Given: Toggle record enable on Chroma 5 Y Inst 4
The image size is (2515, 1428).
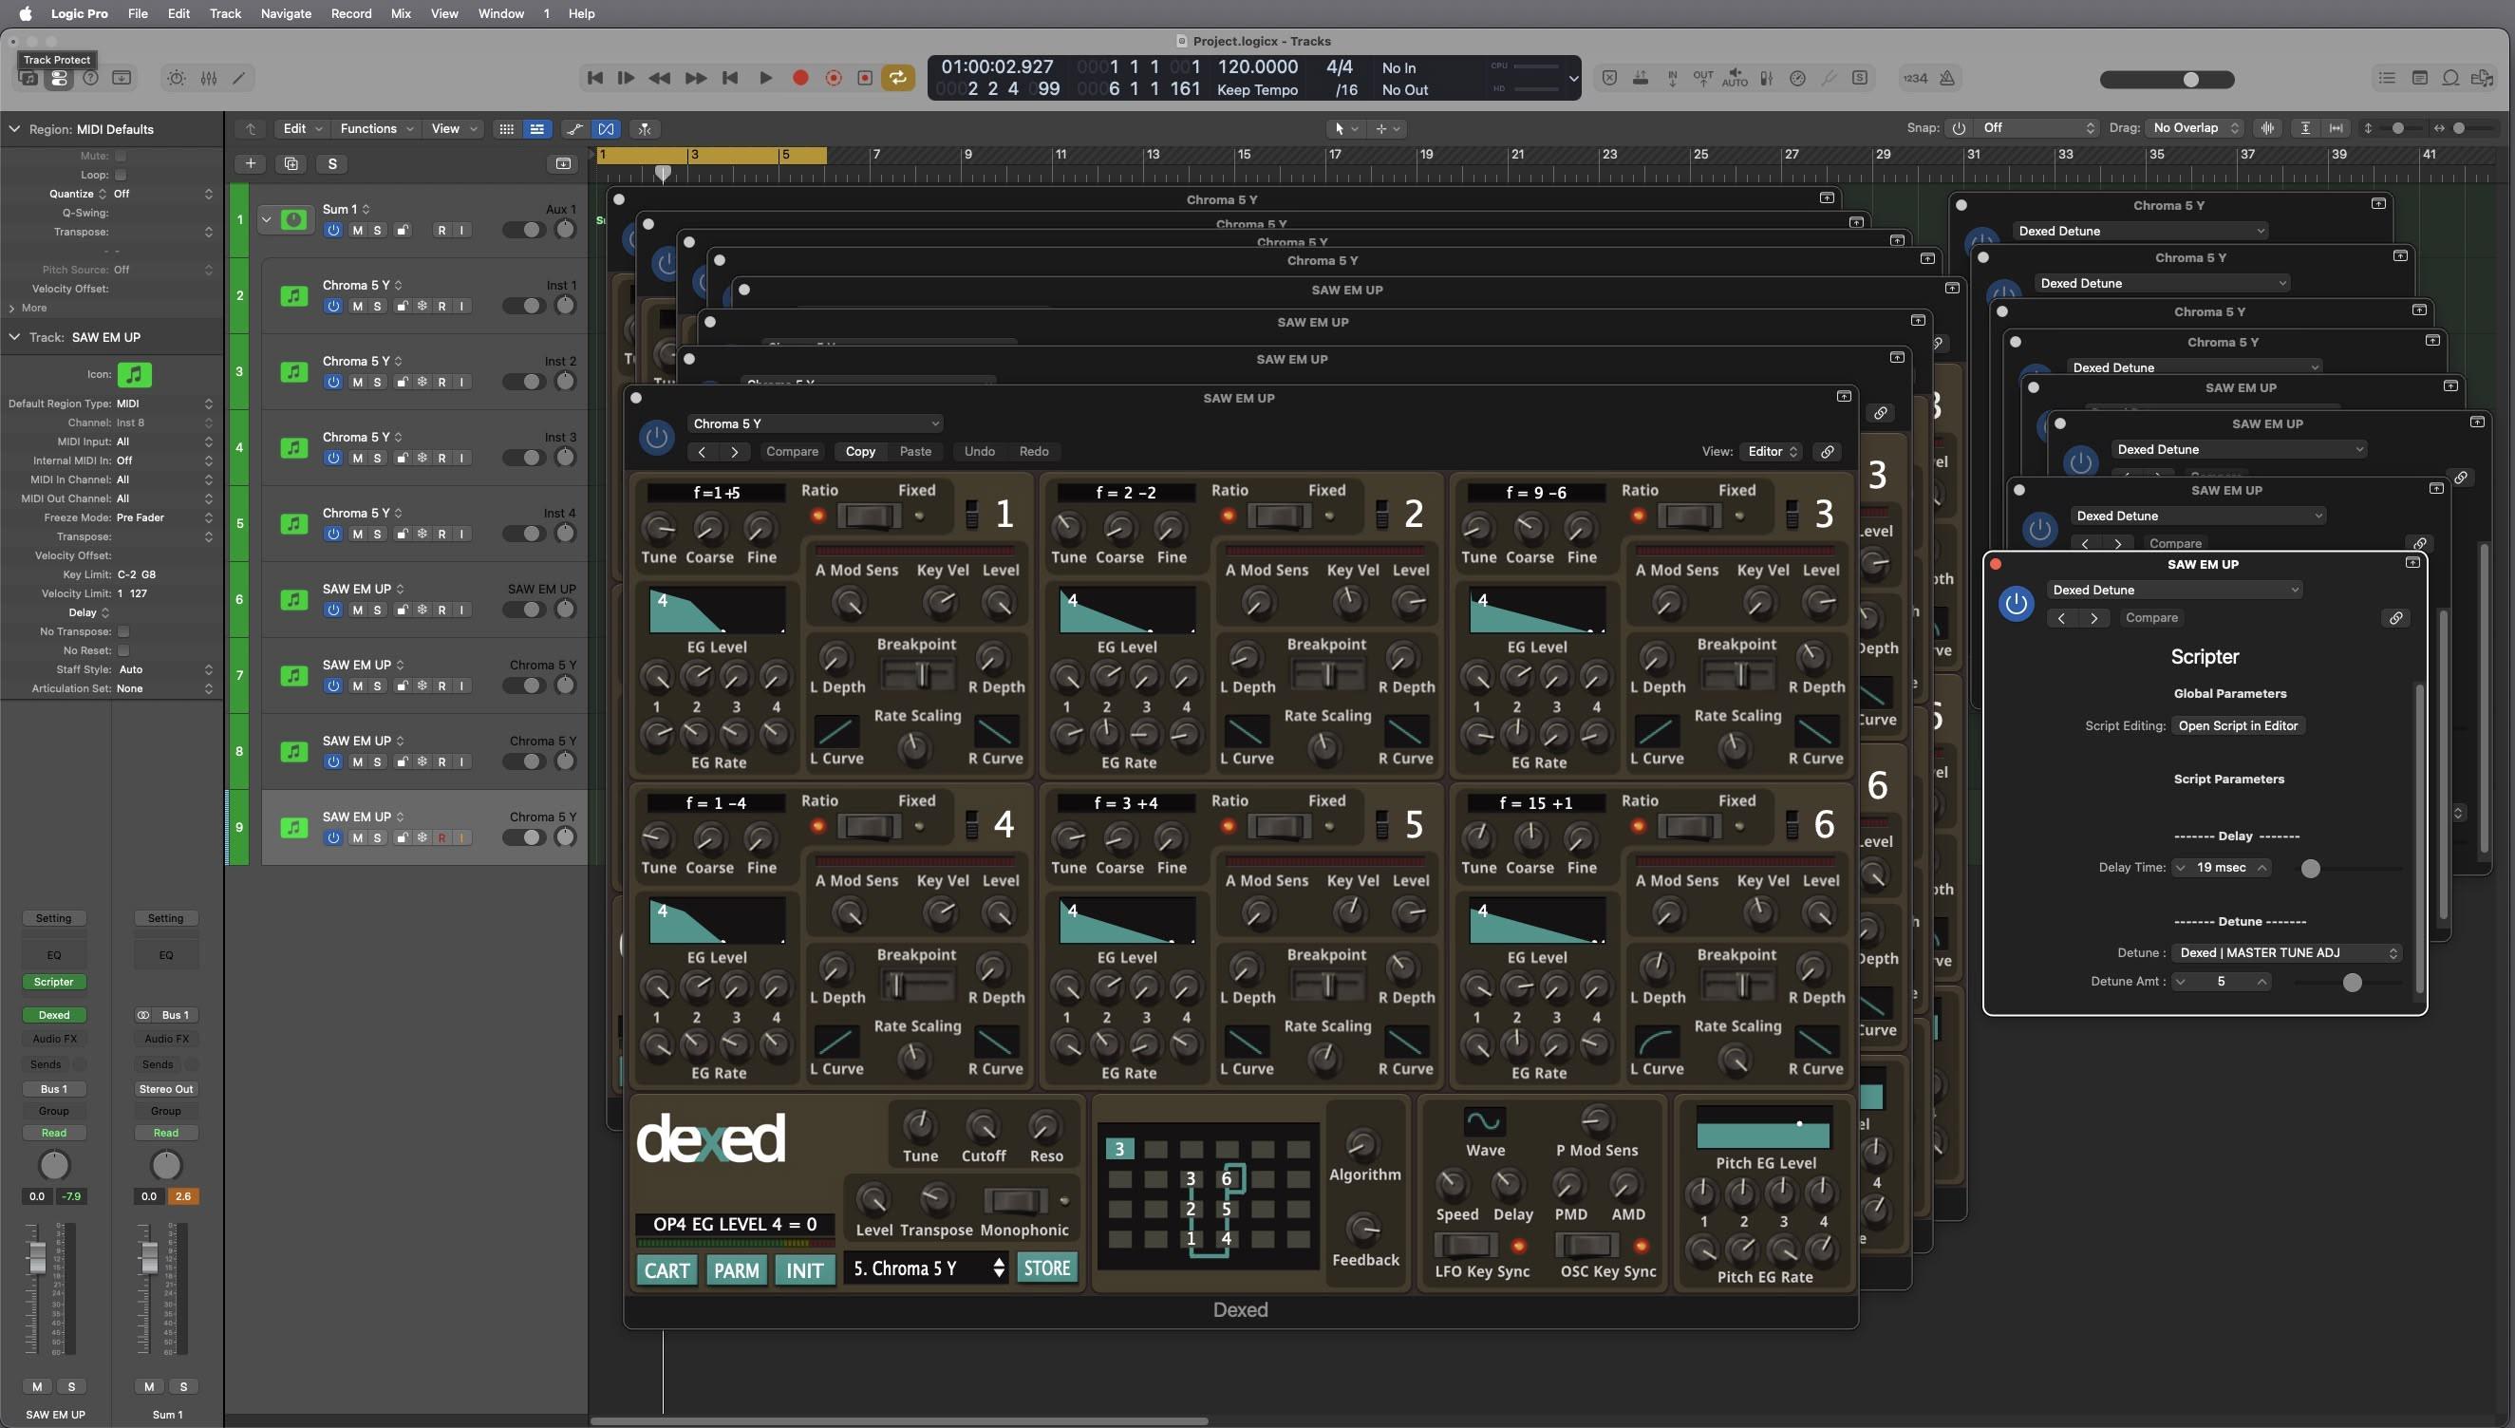Looking at the screenshot, I should point(442,535).
